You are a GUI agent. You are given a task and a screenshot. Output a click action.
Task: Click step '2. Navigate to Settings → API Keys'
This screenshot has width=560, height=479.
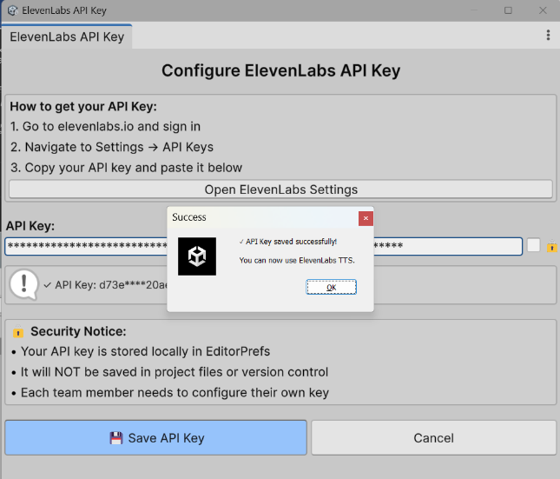pyautogui.click(x=112, y=147)
